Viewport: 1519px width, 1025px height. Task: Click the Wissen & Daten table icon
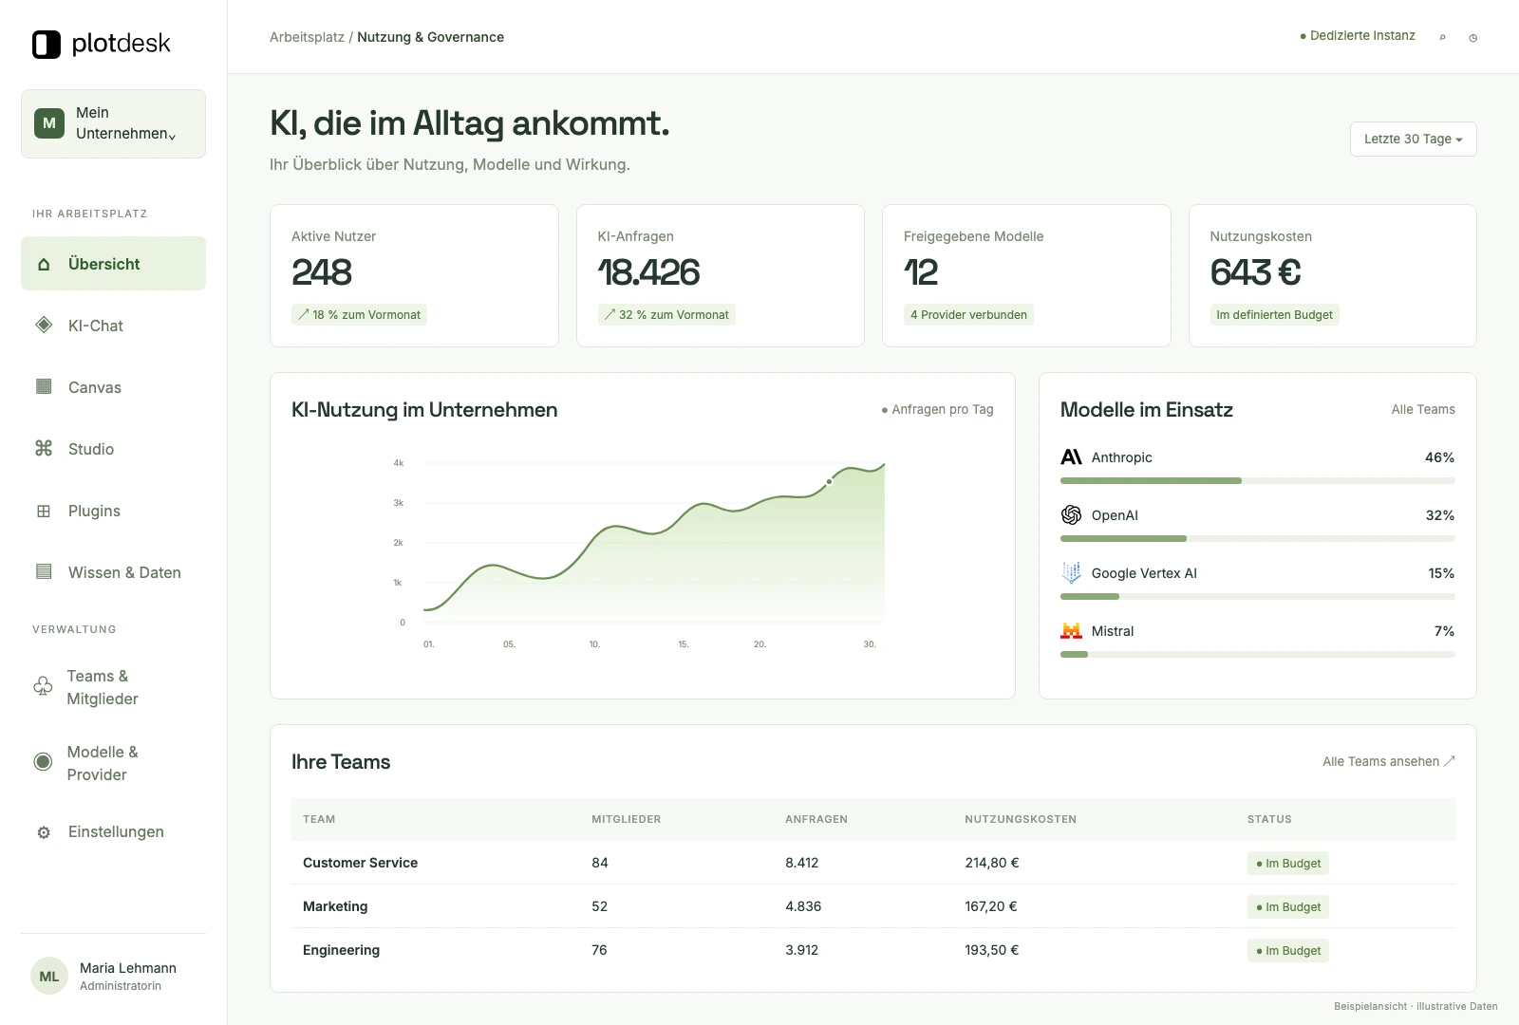tap(44, 571)
